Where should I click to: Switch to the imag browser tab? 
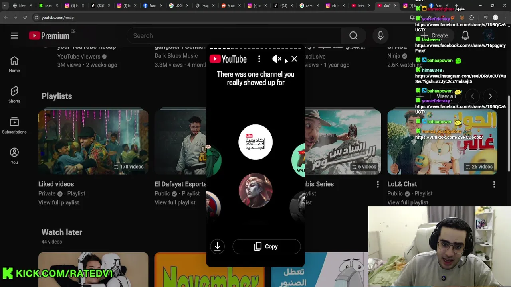coord(204,6)
